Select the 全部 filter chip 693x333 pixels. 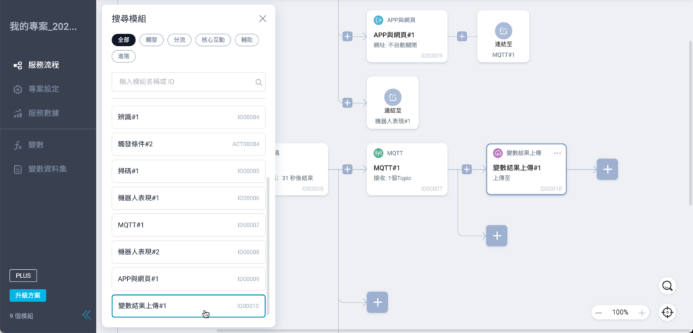pos(124,40)
